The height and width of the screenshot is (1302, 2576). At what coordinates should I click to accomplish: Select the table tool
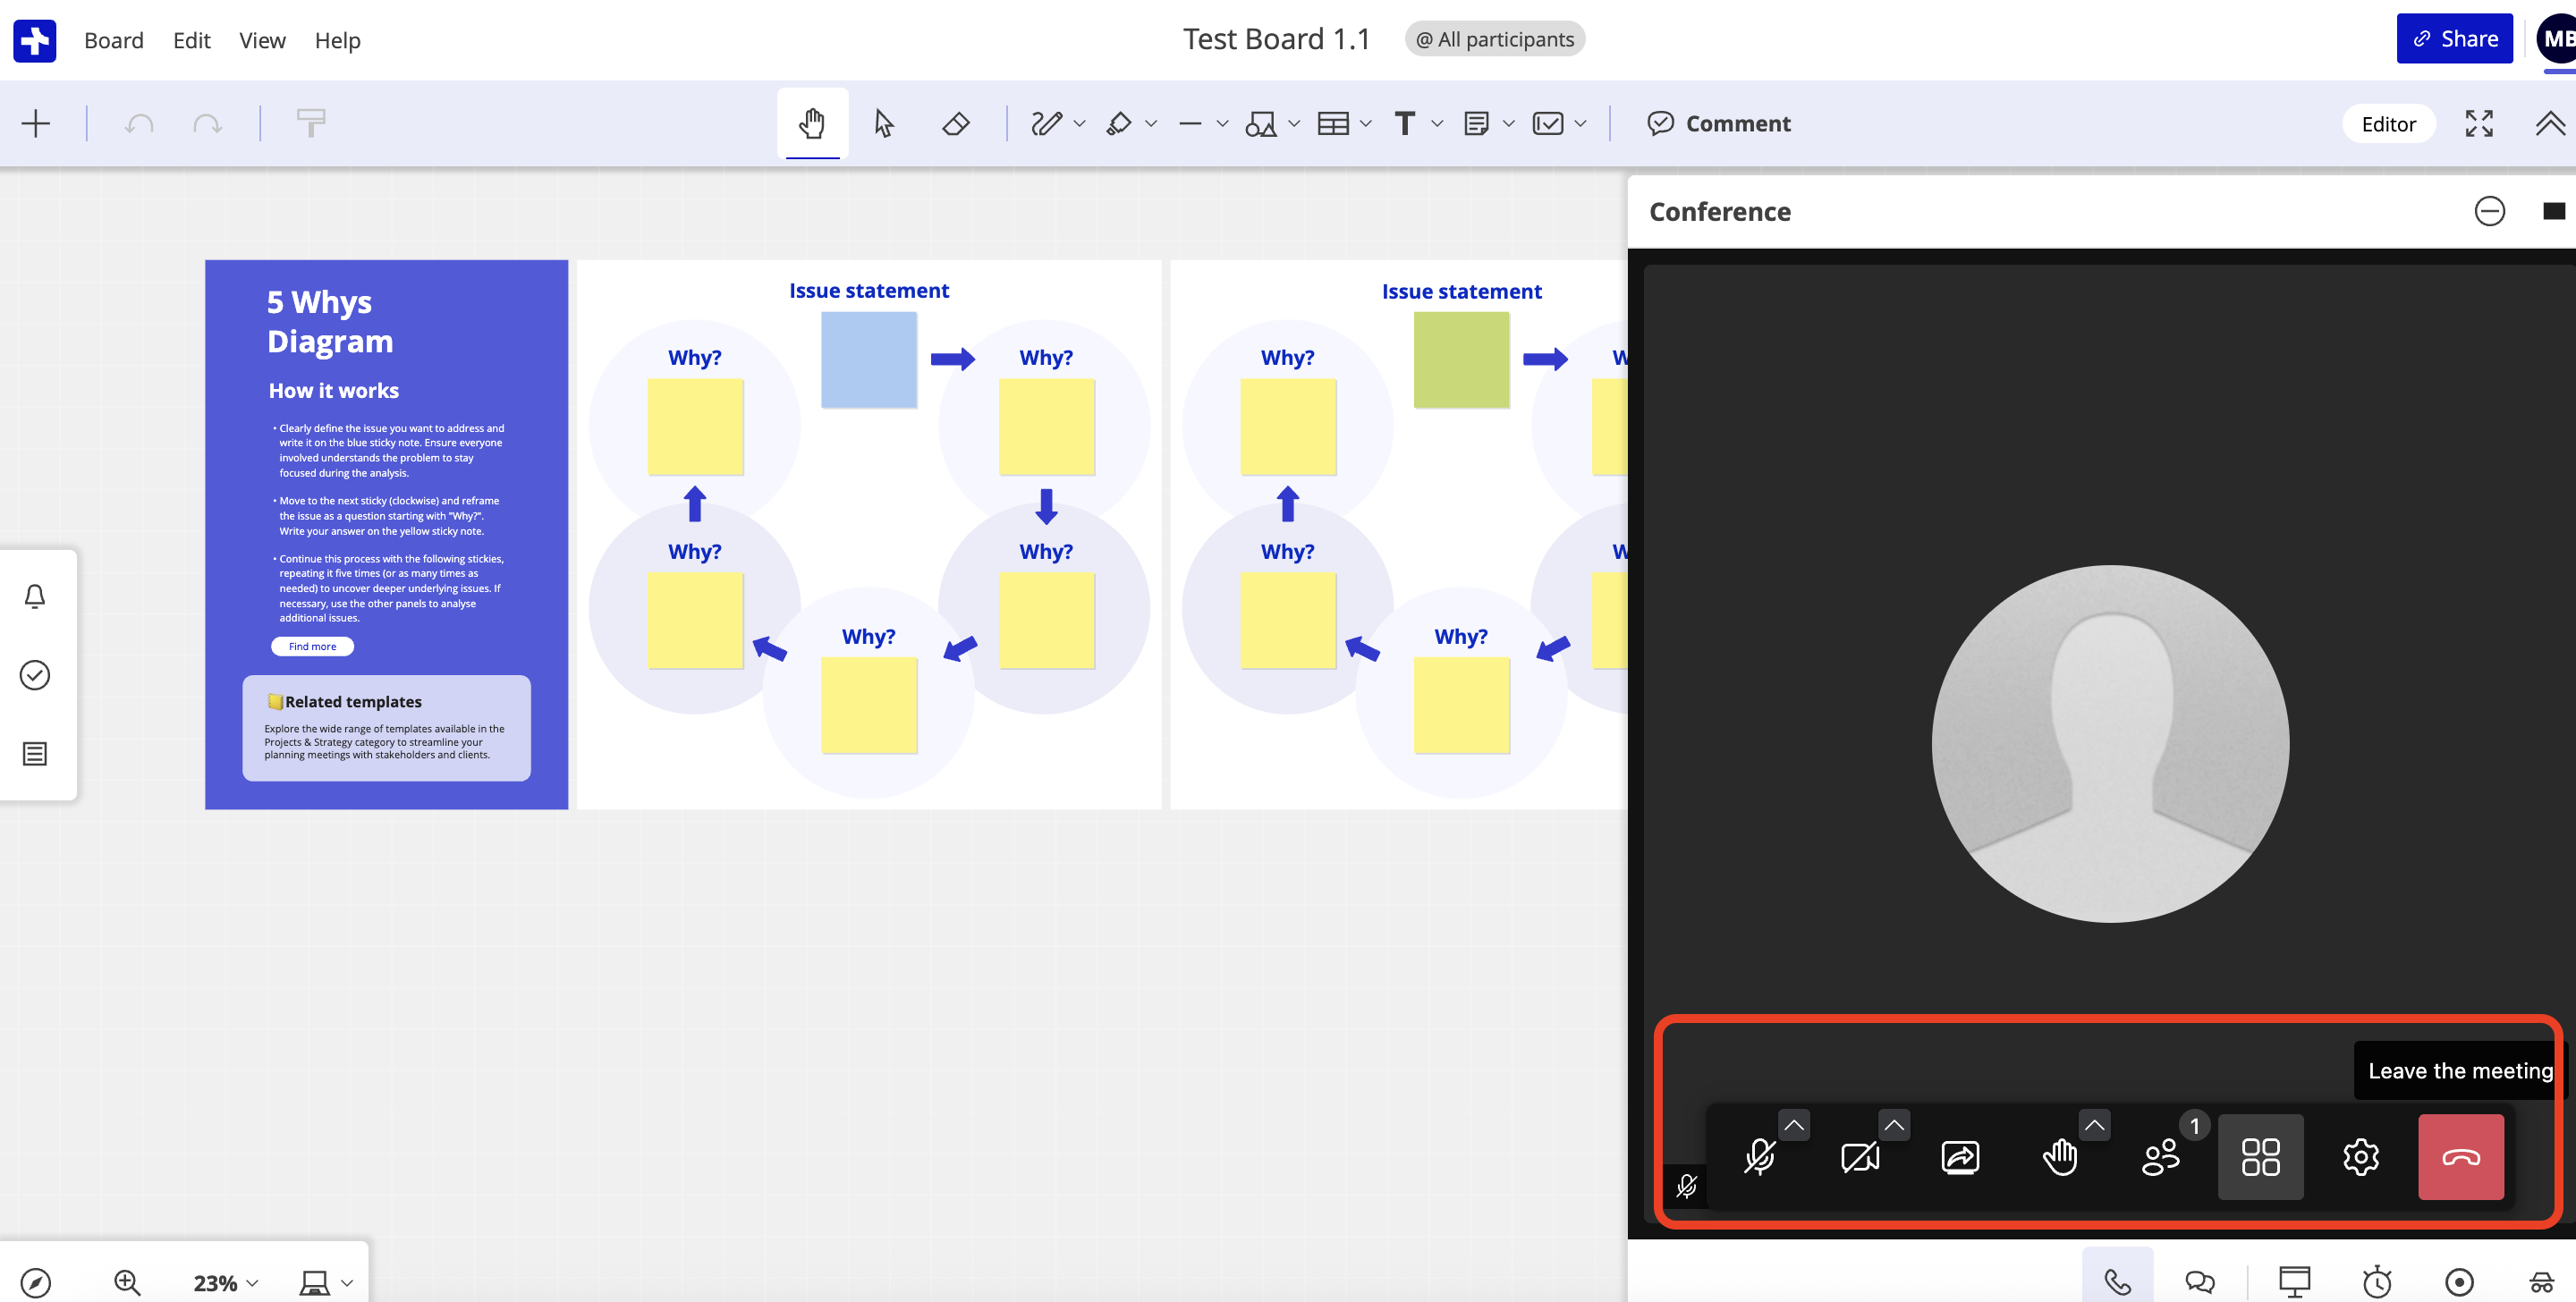pyautogui.click(x=1332, y=123)
